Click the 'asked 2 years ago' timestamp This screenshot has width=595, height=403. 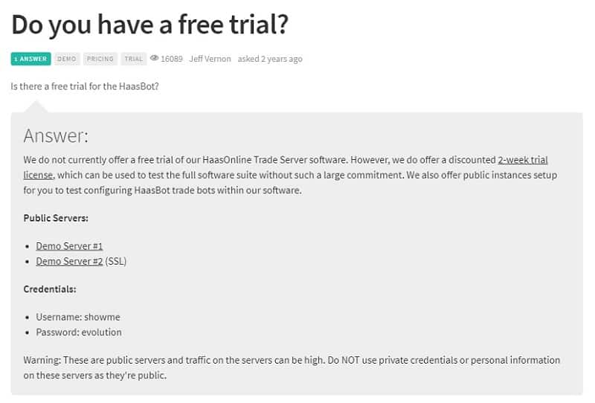[x=270, y=59]
